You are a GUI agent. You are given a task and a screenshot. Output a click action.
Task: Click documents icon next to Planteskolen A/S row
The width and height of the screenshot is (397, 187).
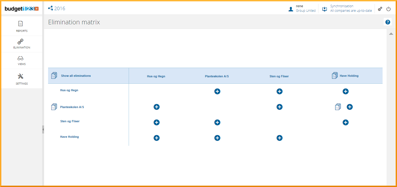[54, 107]
